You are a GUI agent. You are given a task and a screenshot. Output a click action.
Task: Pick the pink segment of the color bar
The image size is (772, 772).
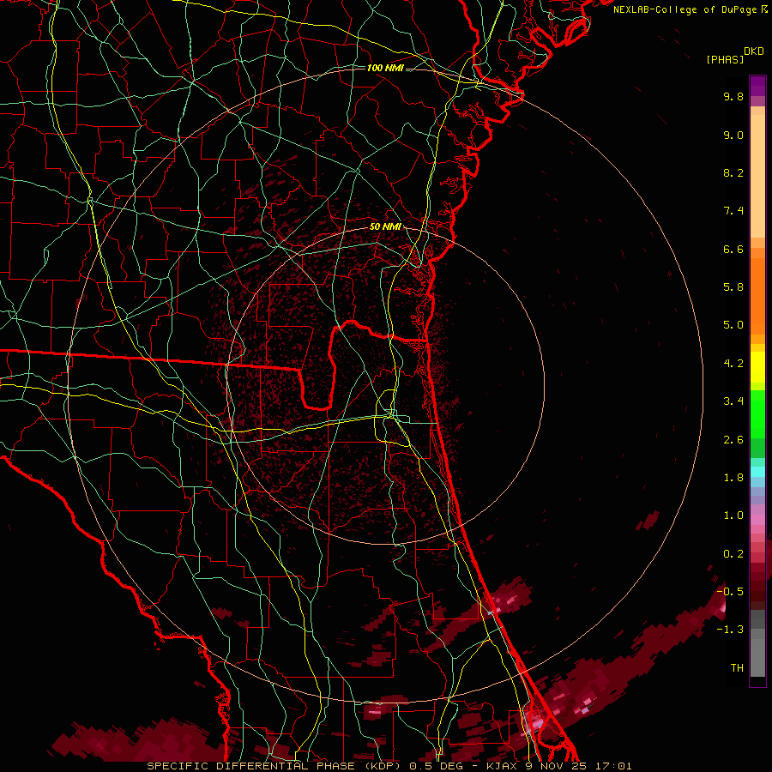757,520
